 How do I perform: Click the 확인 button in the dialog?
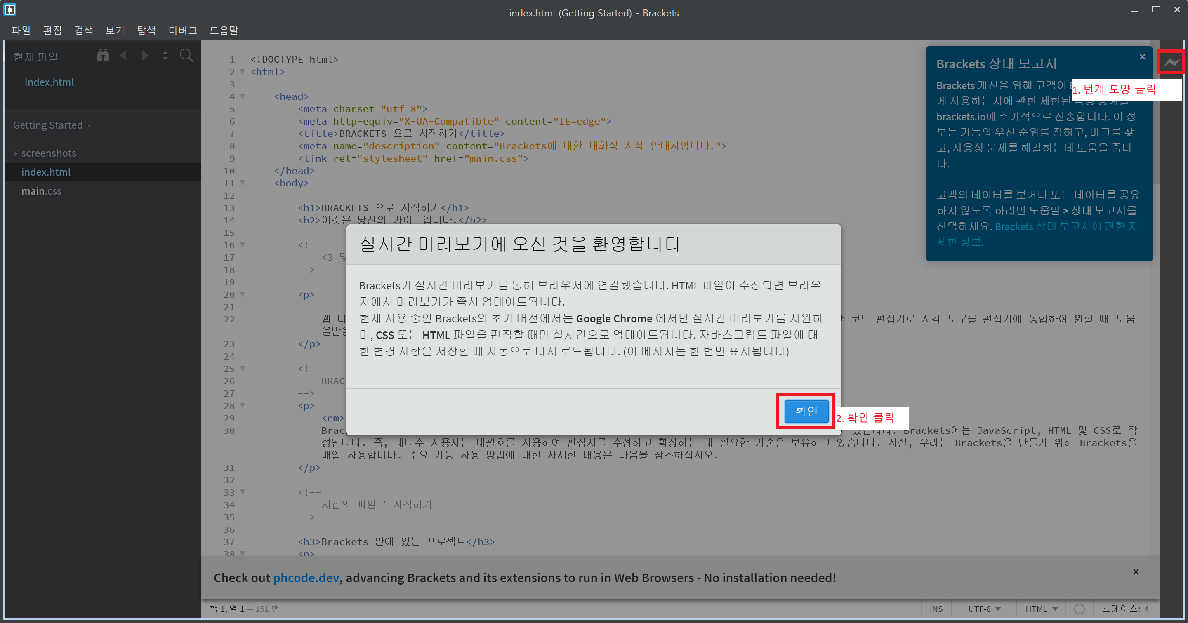[x=806, y=411]
